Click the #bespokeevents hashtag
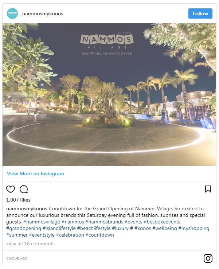This screenshot has height=269, width=219. click(162, 222)
